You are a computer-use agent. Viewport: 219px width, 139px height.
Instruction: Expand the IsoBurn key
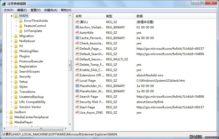click(x=7, y=112)
